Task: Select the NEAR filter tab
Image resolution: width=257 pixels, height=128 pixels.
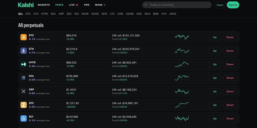Action: [85, 14]
